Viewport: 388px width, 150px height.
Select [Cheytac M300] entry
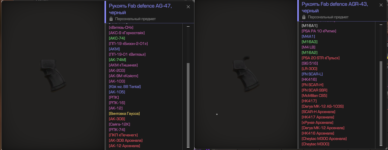(316, 144)
